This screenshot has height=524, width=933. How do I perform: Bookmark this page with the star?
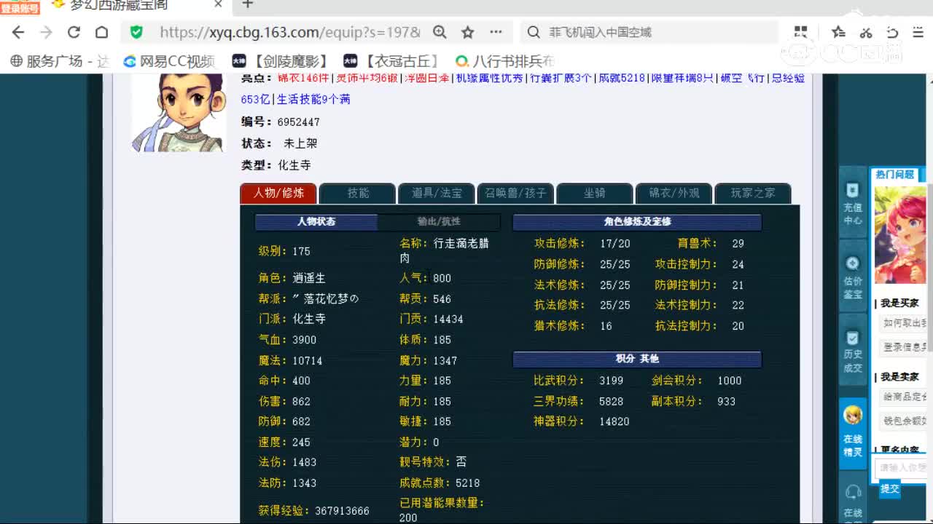(468, 32)
